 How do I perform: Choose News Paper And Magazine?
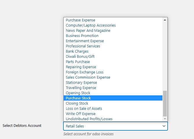(x=113, y=30)
